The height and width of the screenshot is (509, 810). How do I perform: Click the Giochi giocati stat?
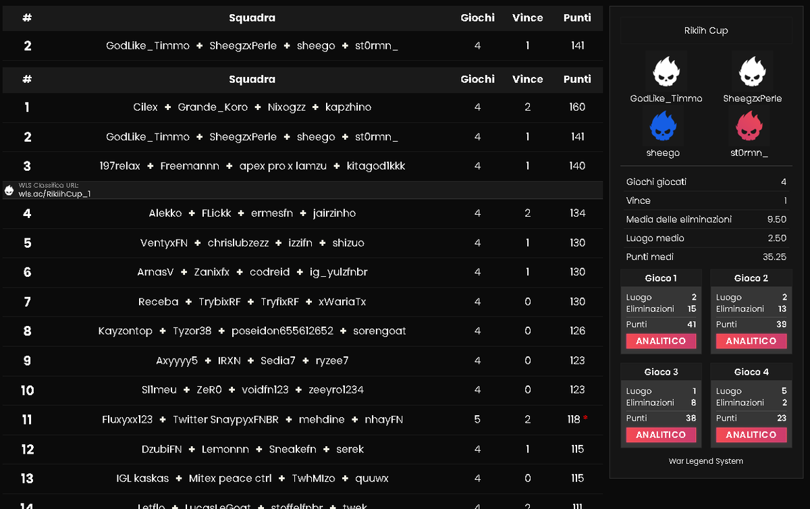[x=706, y=182]
